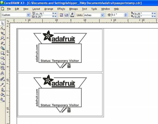Click the nudge offset arrows icon
158x124 pixels.
point(109,15)
